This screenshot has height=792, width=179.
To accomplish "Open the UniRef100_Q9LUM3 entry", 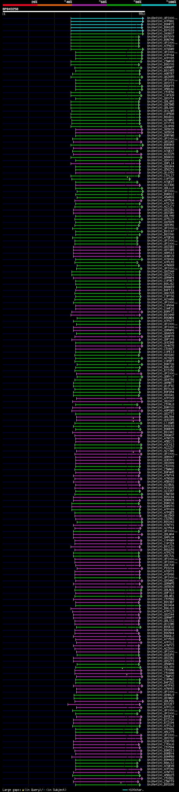I will 161,101.
